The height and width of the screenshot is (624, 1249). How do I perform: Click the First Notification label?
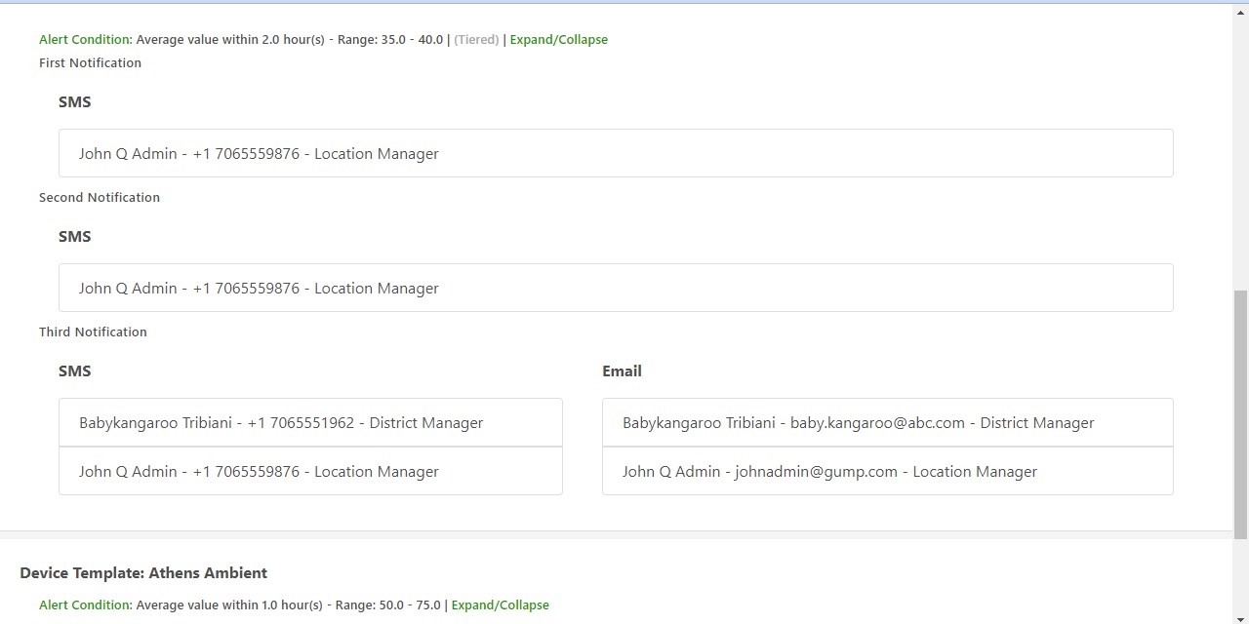[x=90, y=63]
